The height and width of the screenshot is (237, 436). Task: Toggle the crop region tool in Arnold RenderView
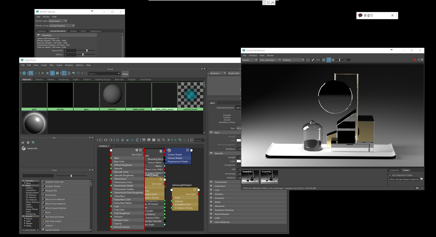(323, 60)
